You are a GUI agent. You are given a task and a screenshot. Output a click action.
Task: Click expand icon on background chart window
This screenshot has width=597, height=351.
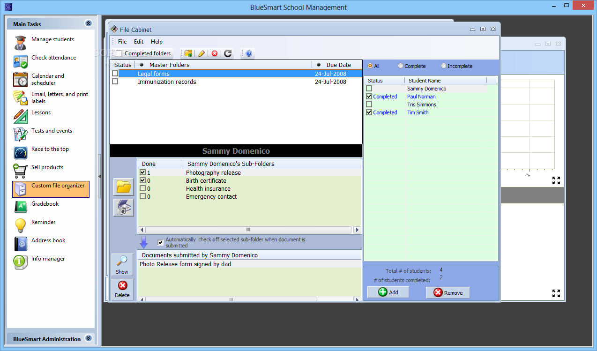point(556,180)
